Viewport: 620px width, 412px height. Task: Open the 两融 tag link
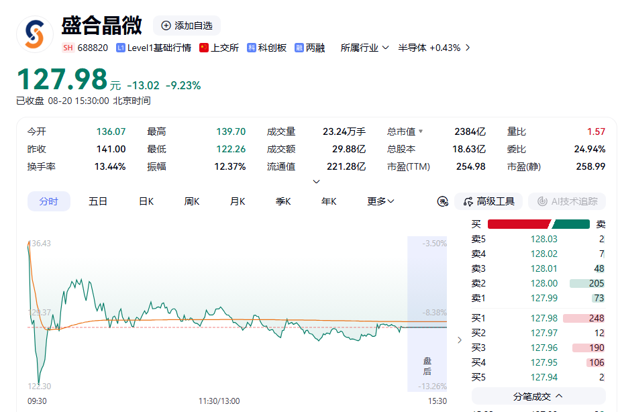click(315, 48)
